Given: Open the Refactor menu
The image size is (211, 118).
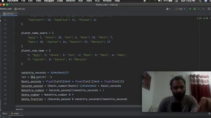Looking at the screenshot, I should (x=71, y=1).
